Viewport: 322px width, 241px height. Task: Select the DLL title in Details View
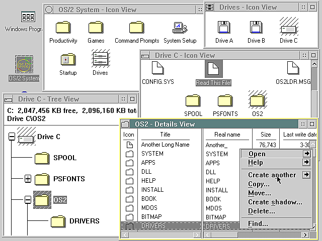pyautogui.click(x=146, y=172)
